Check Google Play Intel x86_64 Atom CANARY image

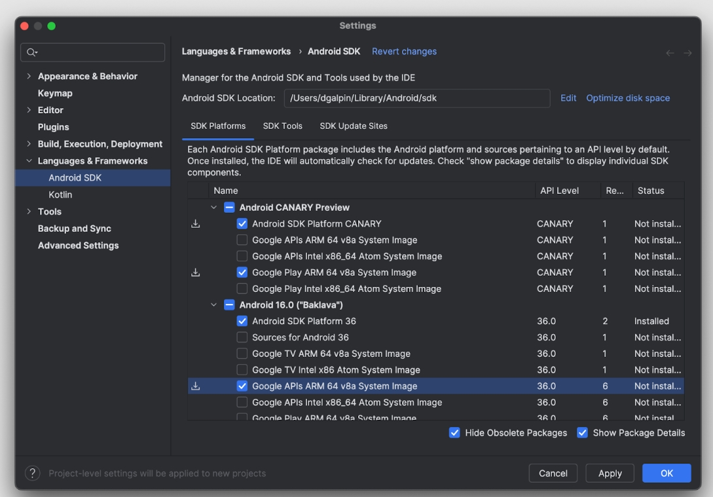point(242,289)
